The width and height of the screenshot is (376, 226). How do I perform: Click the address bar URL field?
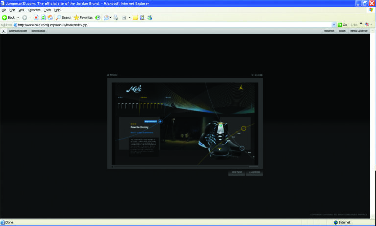[171, 24]
